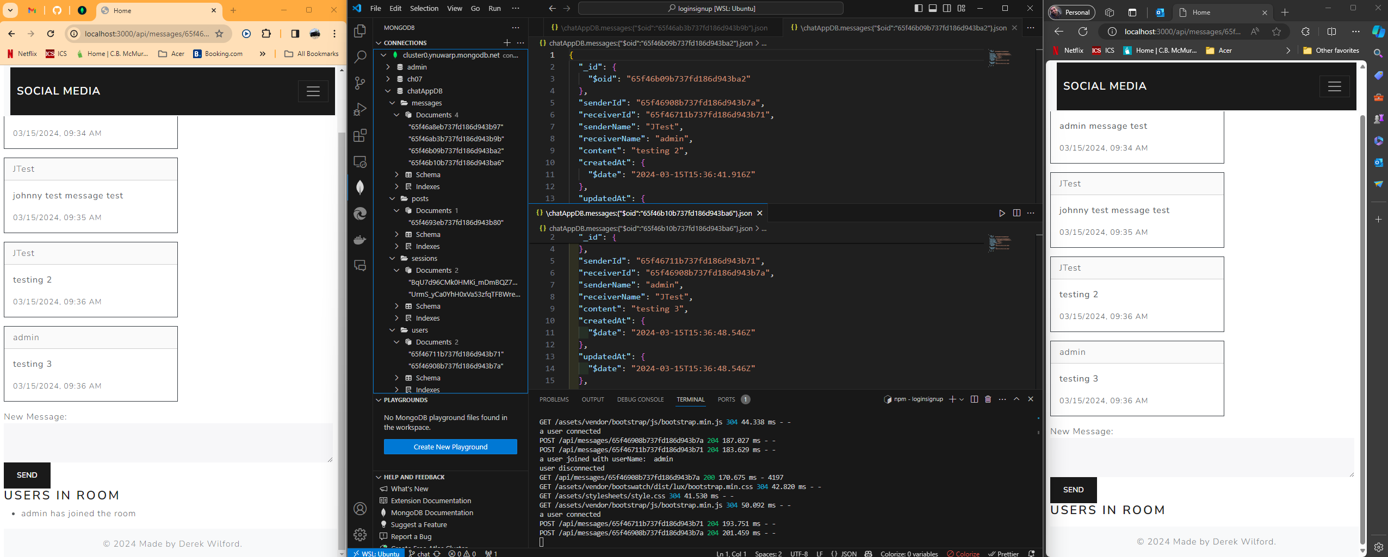Screen dimensions: 1388x557
Task: Open VS Code Explorer view icon
Action: (360, 31)
